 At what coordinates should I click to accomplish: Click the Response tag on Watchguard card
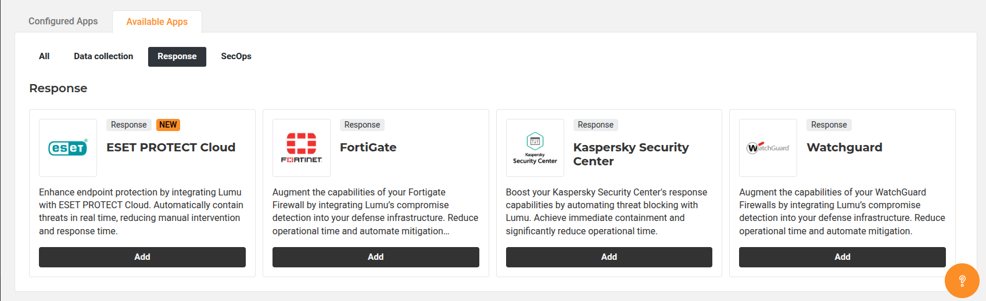click(x=829, y=125)
